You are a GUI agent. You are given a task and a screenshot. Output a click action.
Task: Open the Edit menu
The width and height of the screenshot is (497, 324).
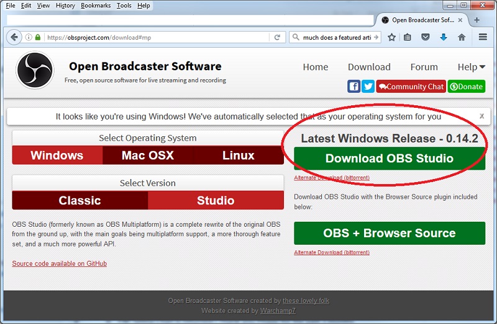[x=26, y=6]
